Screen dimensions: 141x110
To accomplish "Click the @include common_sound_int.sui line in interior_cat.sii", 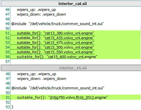I will (57, 24).
